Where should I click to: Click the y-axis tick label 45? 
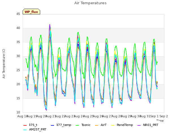[18, 14]
